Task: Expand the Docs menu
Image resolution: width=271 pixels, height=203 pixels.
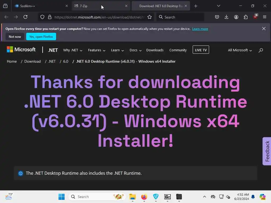Action: tap(135, 50)
